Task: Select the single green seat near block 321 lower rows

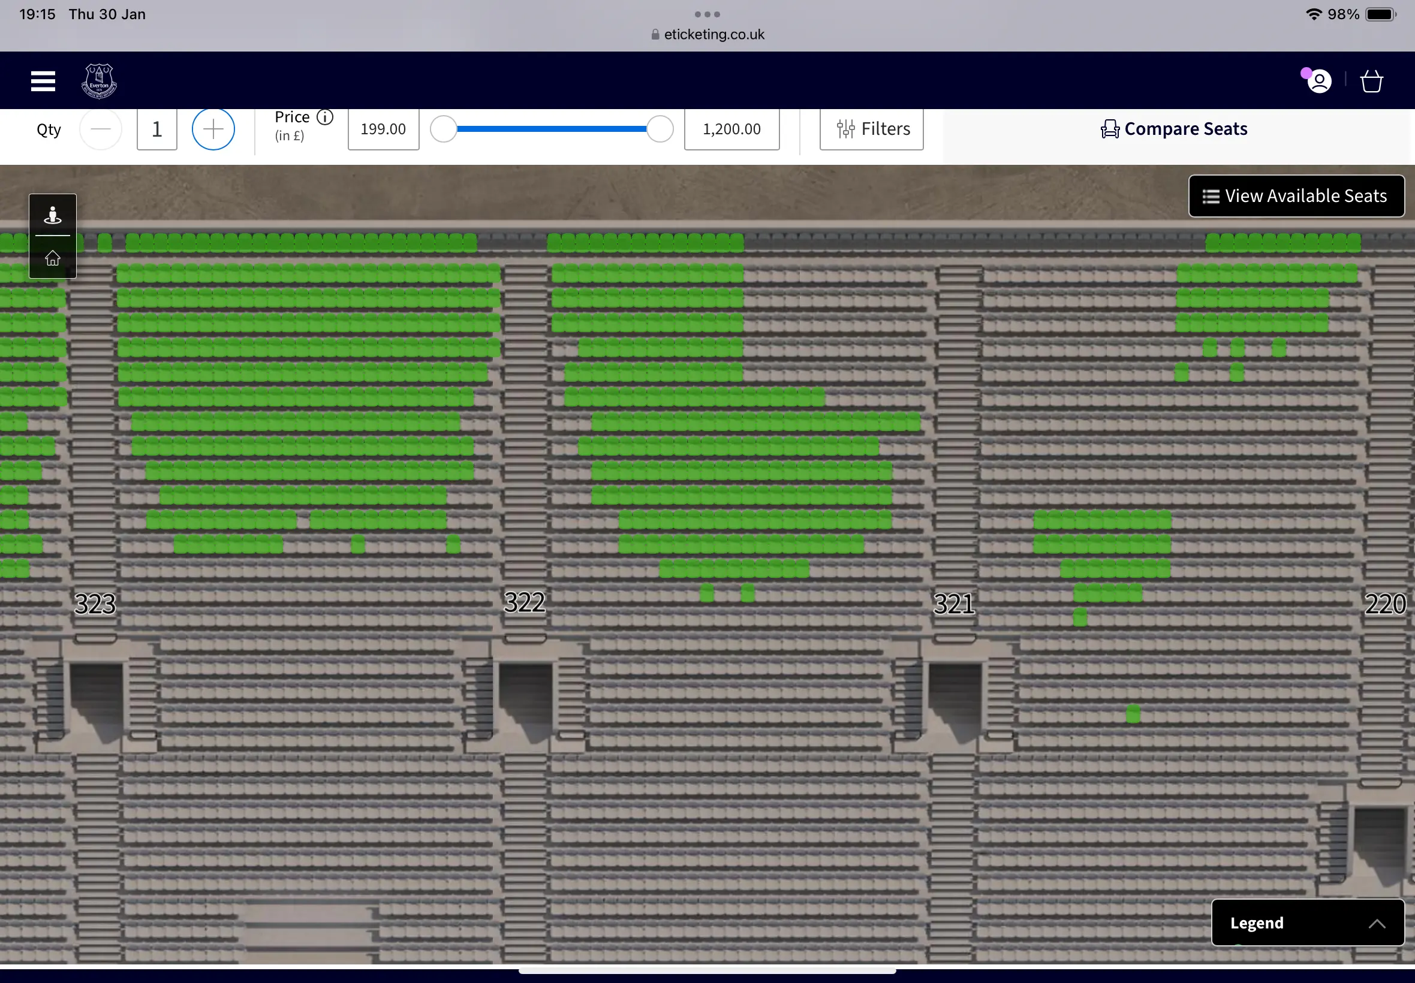Action: [1132, 713]
